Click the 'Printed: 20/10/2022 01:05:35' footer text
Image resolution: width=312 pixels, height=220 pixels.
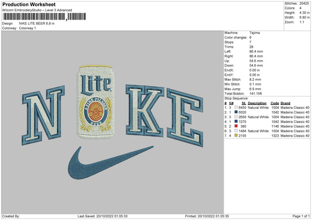207,216
